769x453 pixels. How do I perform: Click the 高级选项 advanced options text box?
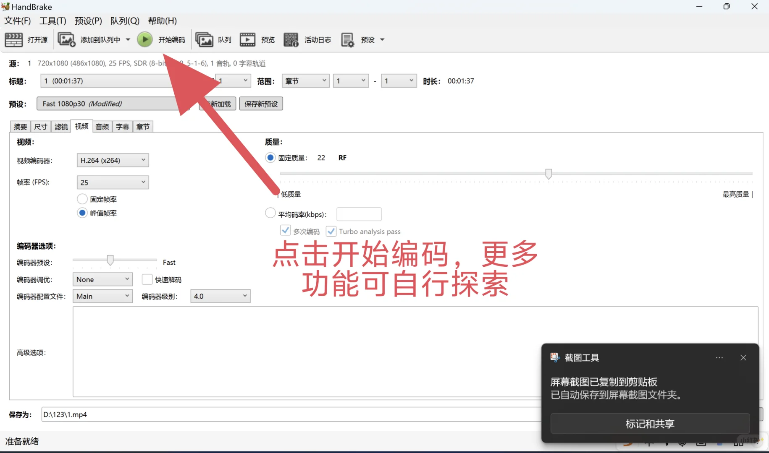click(x=415, y=351)
